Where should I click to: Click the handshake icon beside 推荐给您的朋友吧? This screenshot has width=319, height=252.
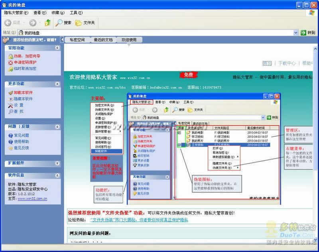(x=6, y=40)
